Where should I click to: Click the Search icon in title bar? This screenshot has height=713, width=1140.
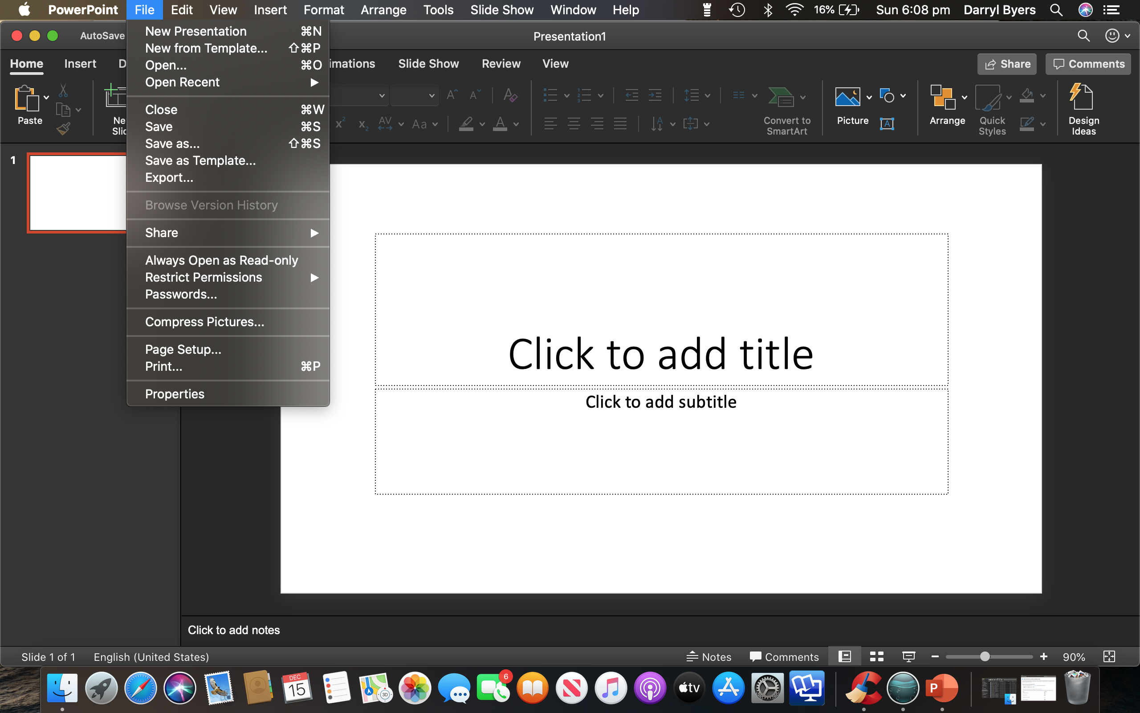(x=1083, y=36)
